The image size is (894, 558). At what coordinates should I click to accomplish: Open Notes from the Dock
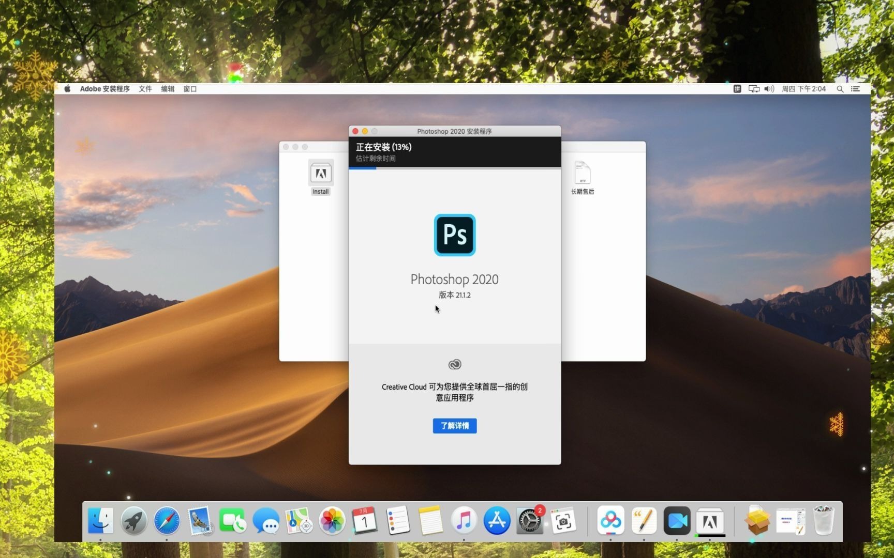click(431, 520)
